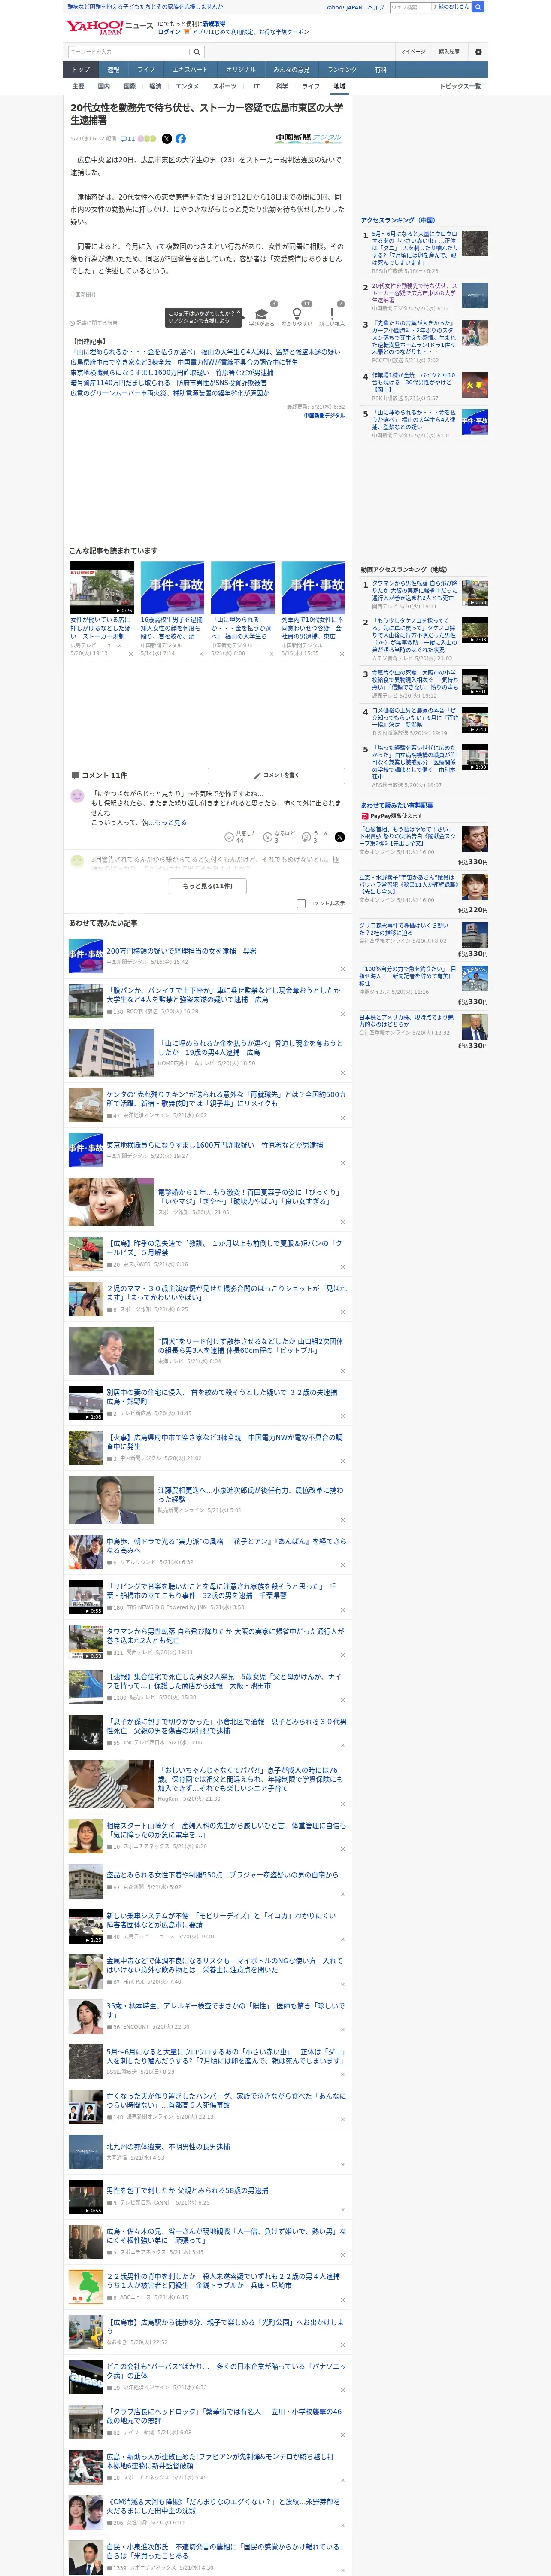Toggle the コメント非表示 checkbox

pos(301,904)
